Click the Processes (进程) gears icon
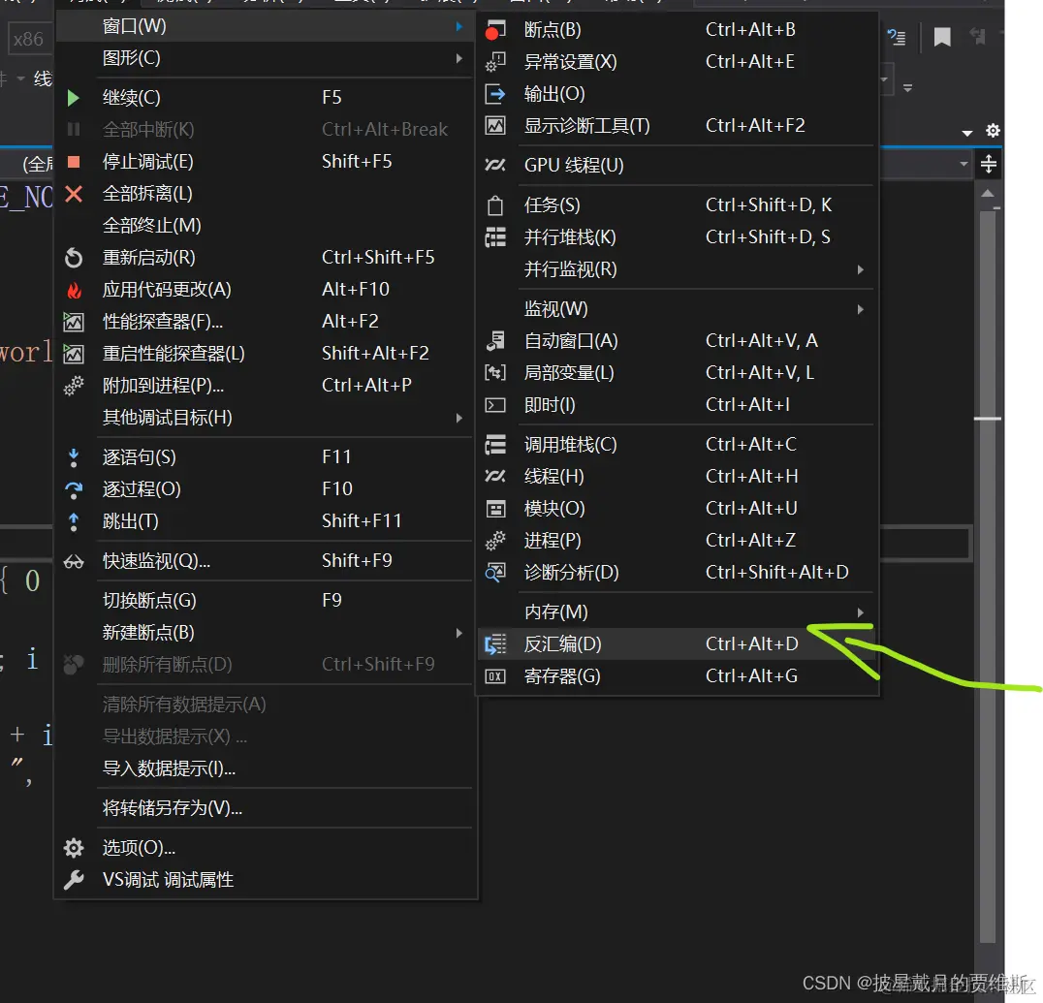Screen dimensions: 1043x1003 [x=495, y=541]
